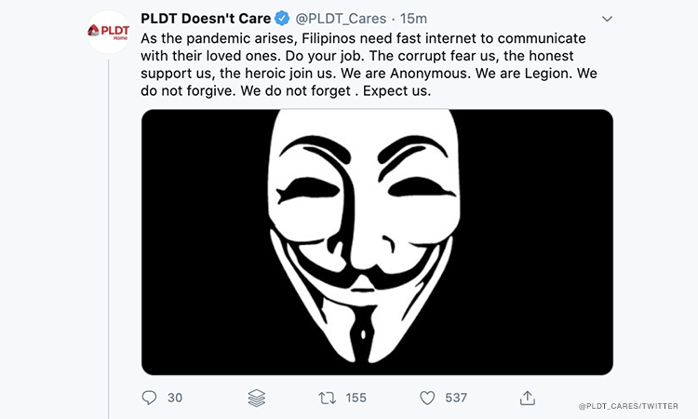This screenshot has width=698, height=419.
Task: Click the retweet count 155
Action: (x=356, y=398)
